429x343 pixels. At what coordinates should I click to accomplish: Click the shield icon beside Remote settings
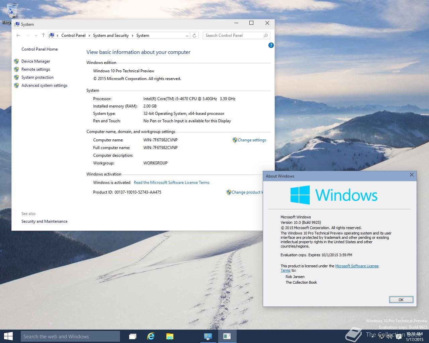tap(16, 69)
